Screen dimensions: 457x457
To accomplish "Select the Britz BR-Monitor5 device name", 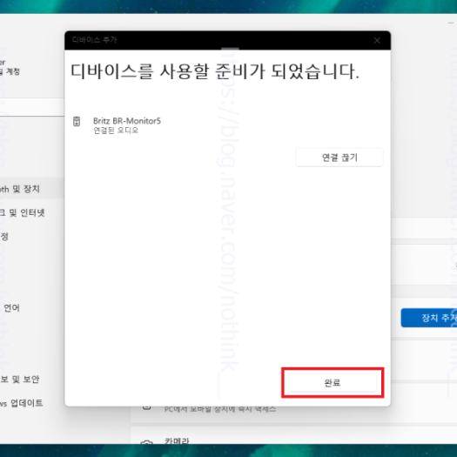I will [127, 121].
